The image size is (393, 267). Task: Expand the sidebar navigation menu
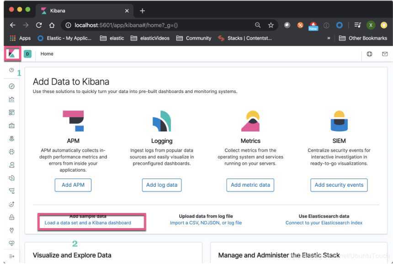point(11,256)
